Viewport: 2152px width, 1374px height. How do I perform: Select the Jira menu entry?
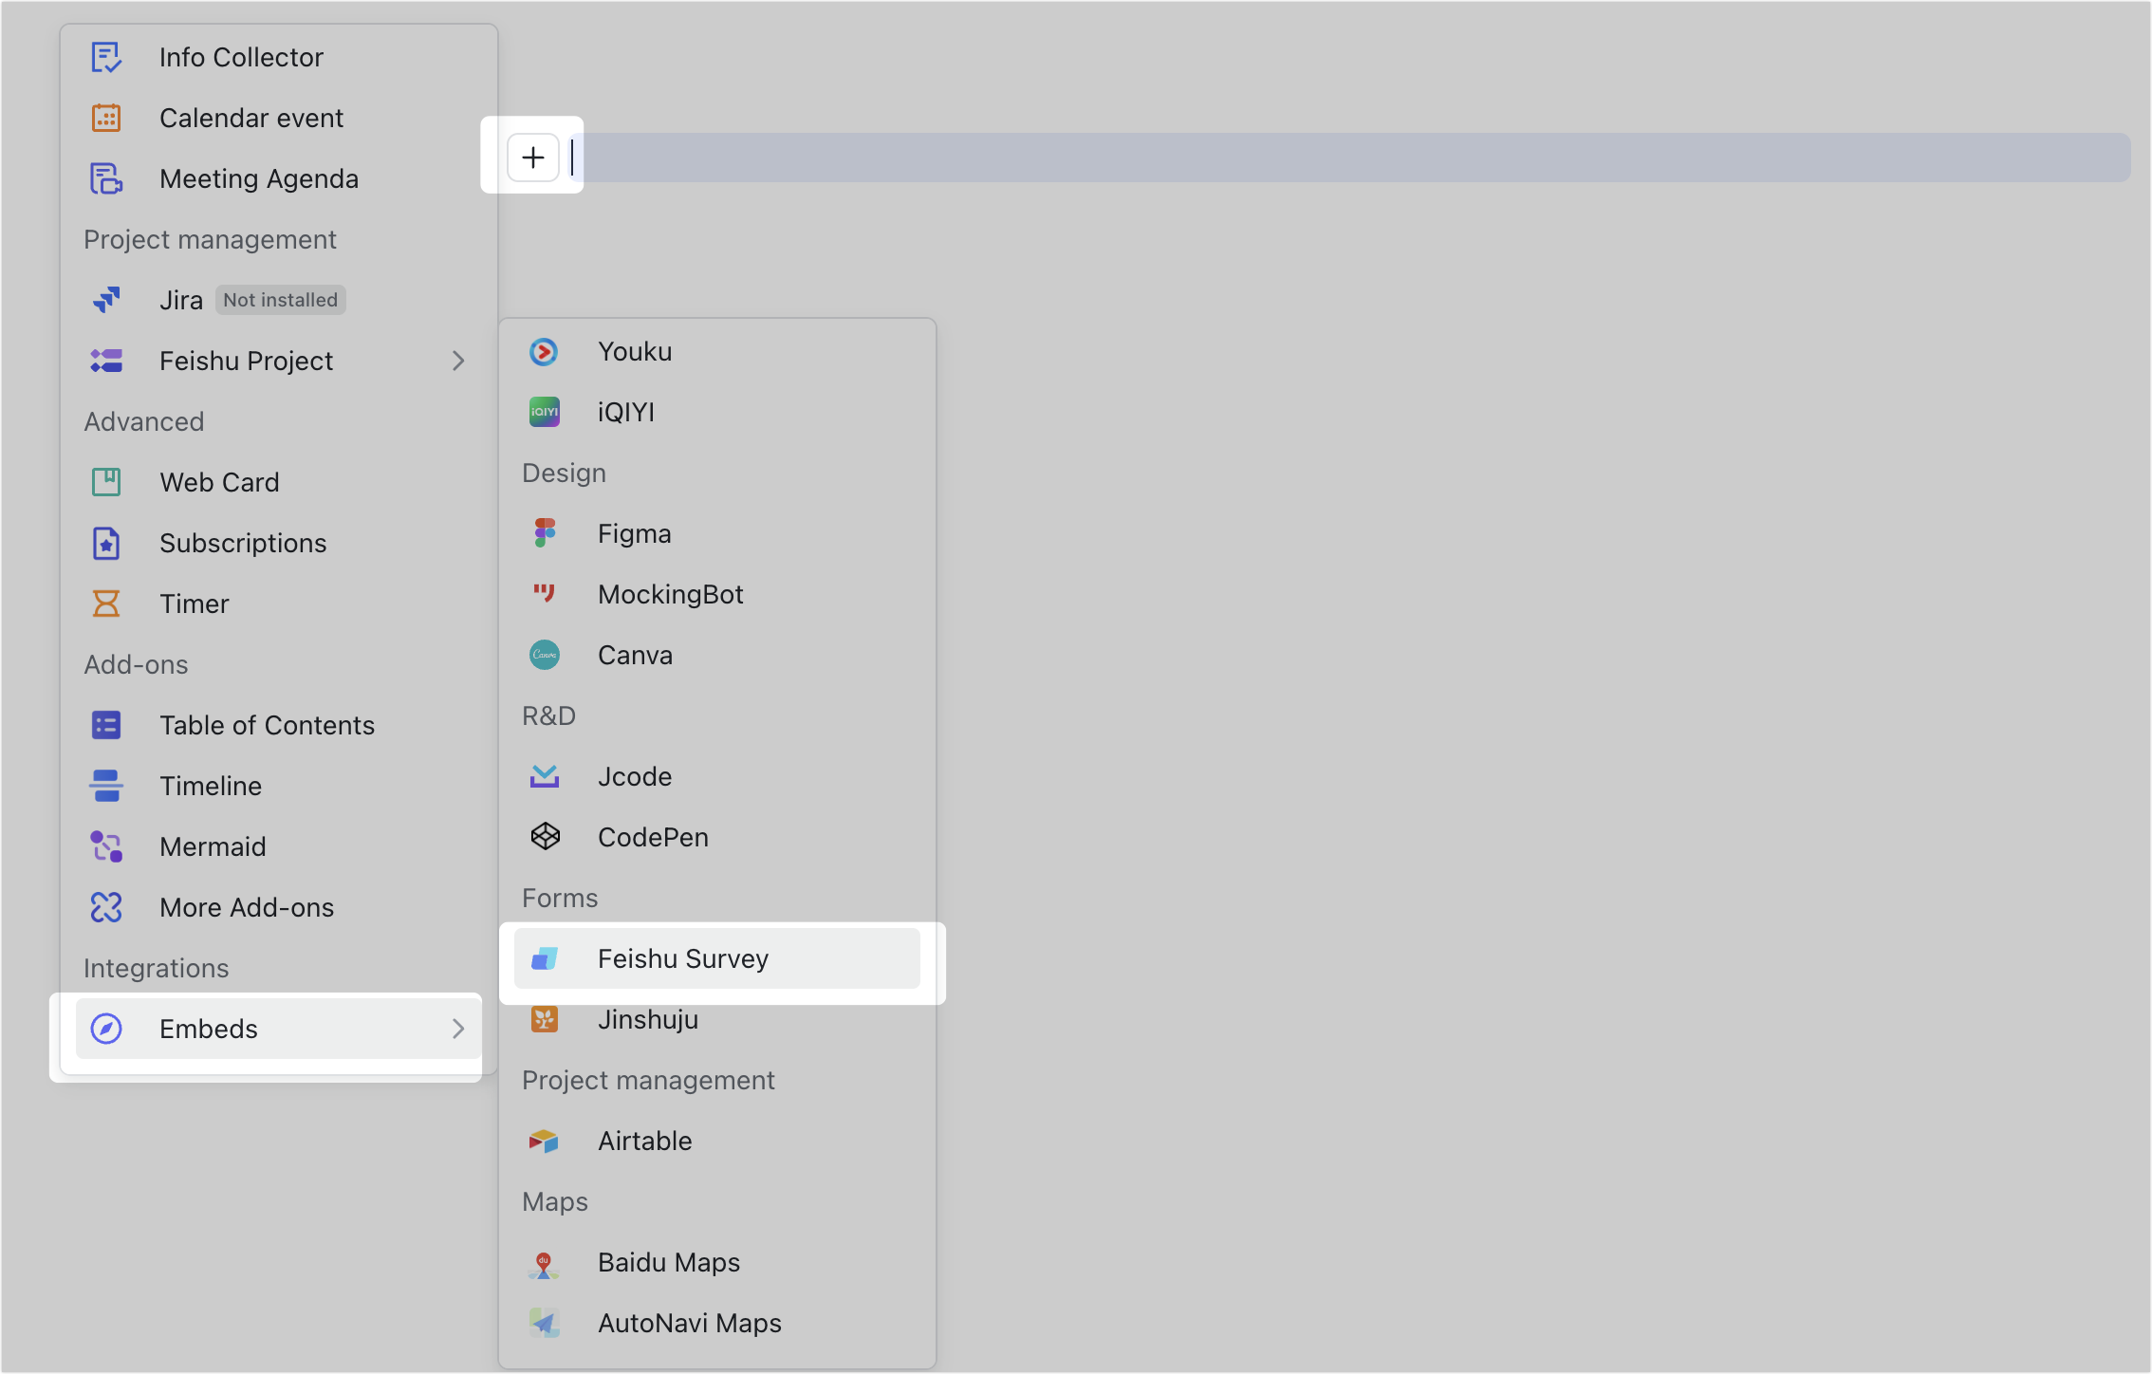[279, 300]
